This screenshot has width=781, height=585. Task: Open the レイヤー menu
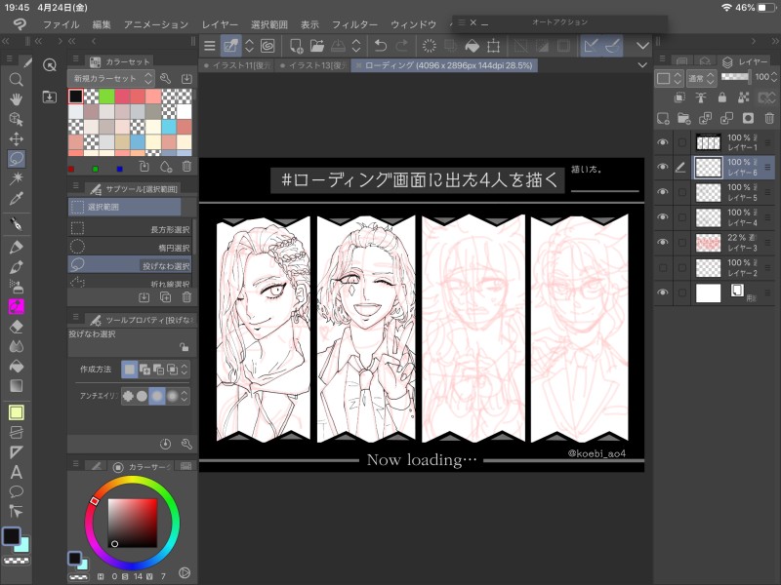[x=220, y=24]
